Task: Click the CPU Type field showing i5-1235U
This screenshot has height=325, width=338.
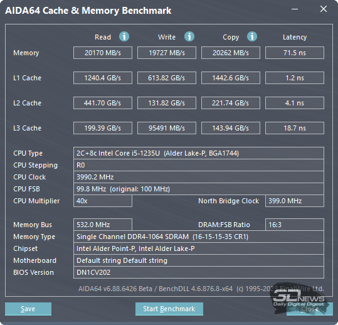Action: 199,153
